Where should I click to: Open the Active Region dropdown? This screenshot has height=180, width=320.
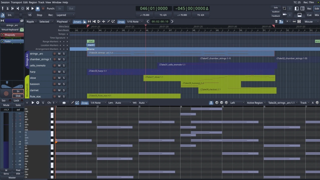point(256,103)
